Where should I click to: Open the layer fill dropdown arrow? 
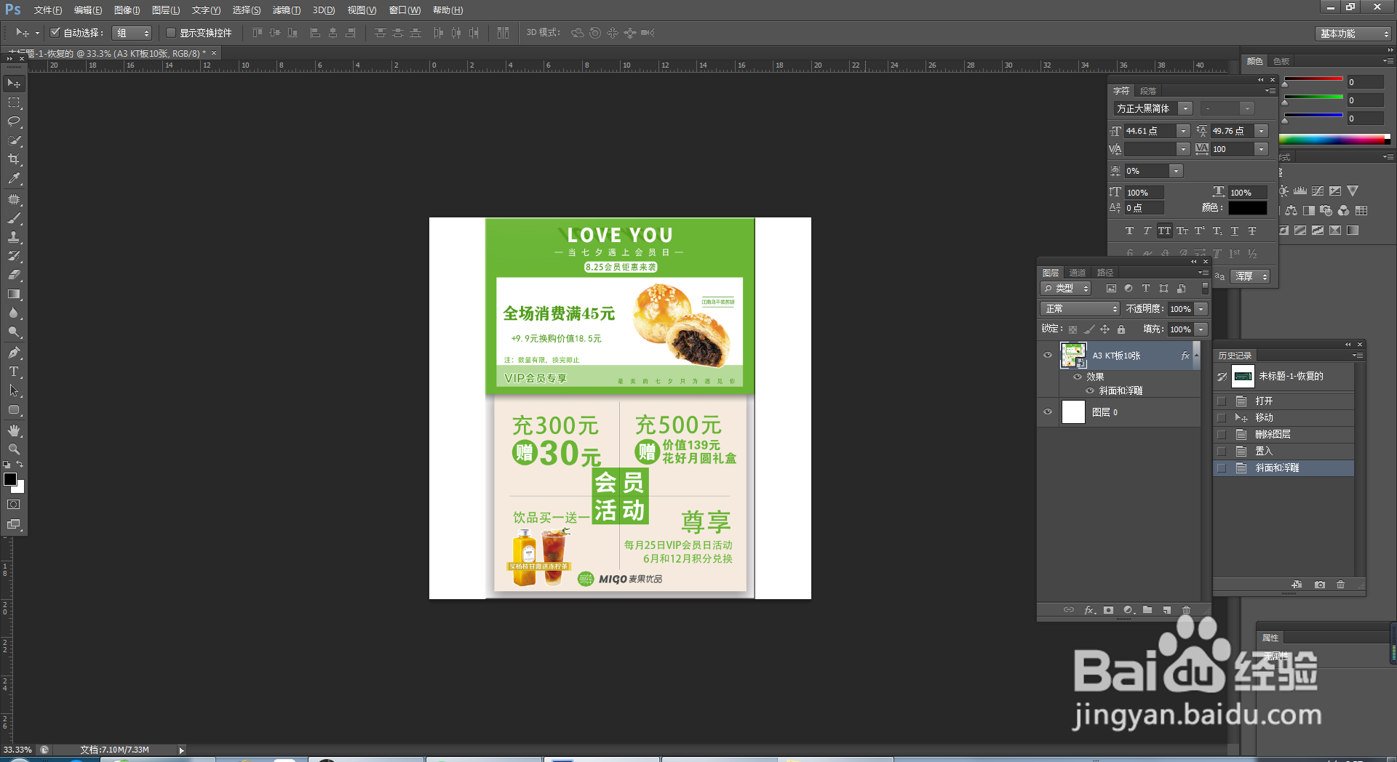point(1201,329)
